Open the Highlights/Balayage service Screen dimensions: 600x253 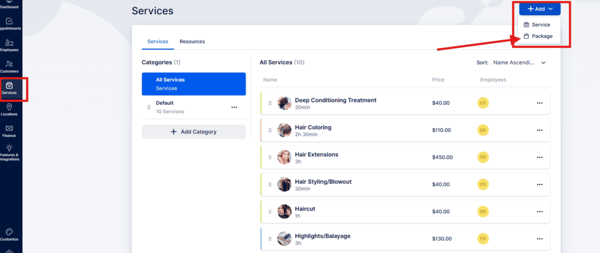(405, 239)
